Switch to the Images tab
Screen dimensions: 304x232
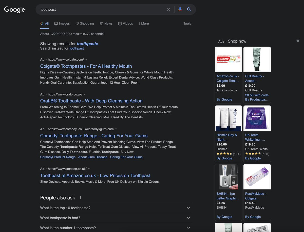pyautogui.click(x=62, y=23)
